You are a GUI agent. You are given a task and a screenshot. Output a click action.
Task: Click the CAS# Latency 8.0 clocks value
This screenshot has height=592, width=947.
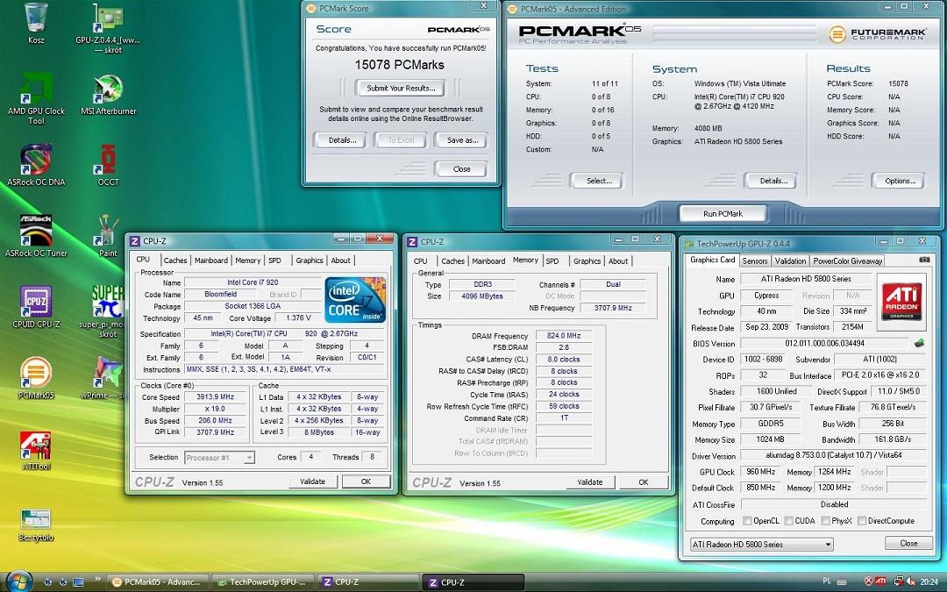pyautogui.click(x=564, y=360)
